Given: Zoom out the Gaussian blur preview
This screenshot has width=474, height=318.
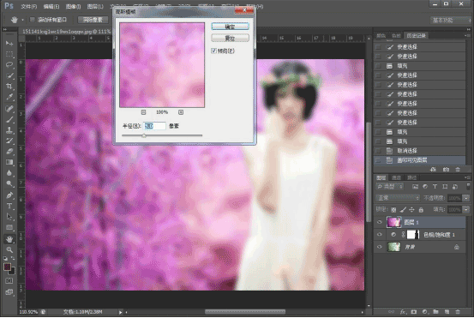Looking at the screenshot, I should click(143, 112).
